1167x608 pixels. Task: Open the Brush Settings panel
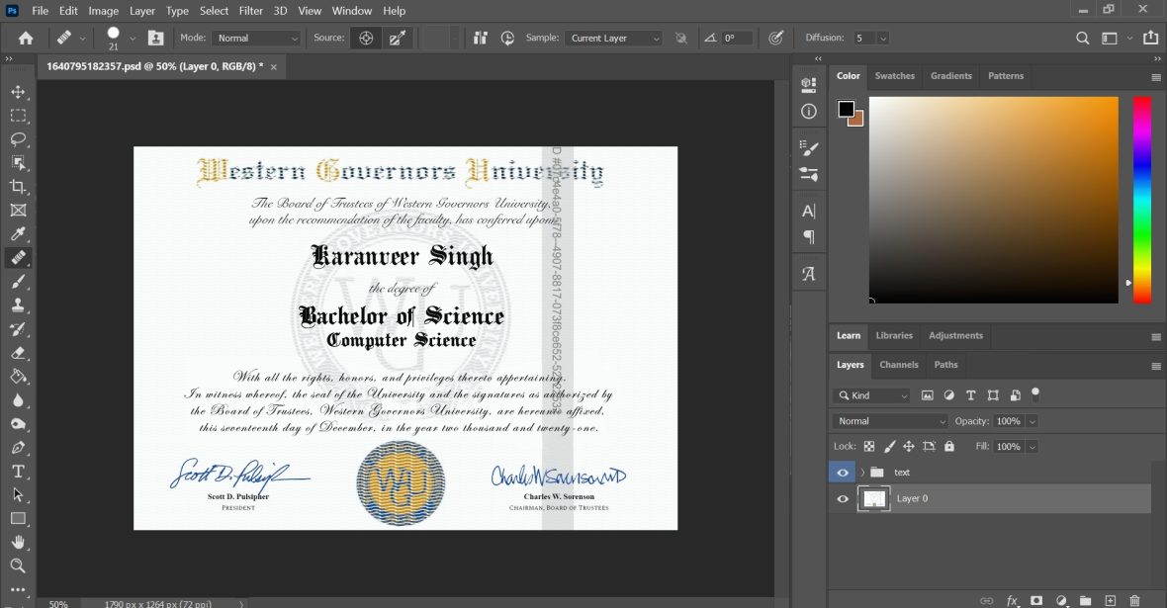click(x=808, y=145)
